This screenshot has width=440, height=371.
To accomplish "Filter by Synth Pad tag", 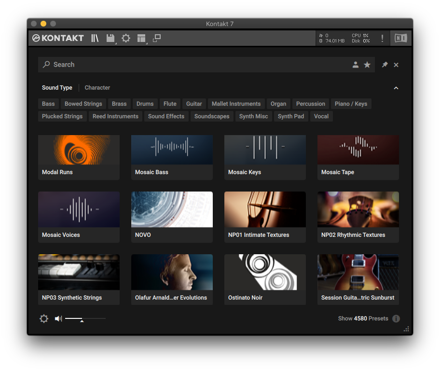I will pos(291,116).
